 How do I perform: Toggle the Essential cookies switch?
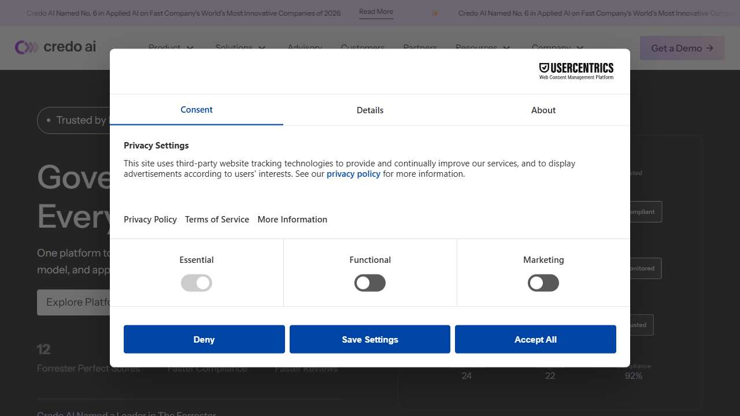click(x=197, y=283)
